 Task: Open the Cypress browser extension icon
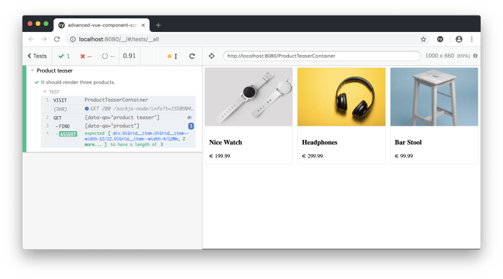coord(440,39)
